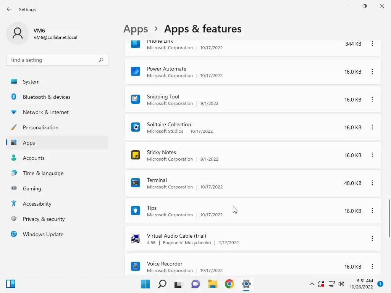The image size is (391, 293).
Task: Go back using the back arrow
Action: click(x=9, y=9)
